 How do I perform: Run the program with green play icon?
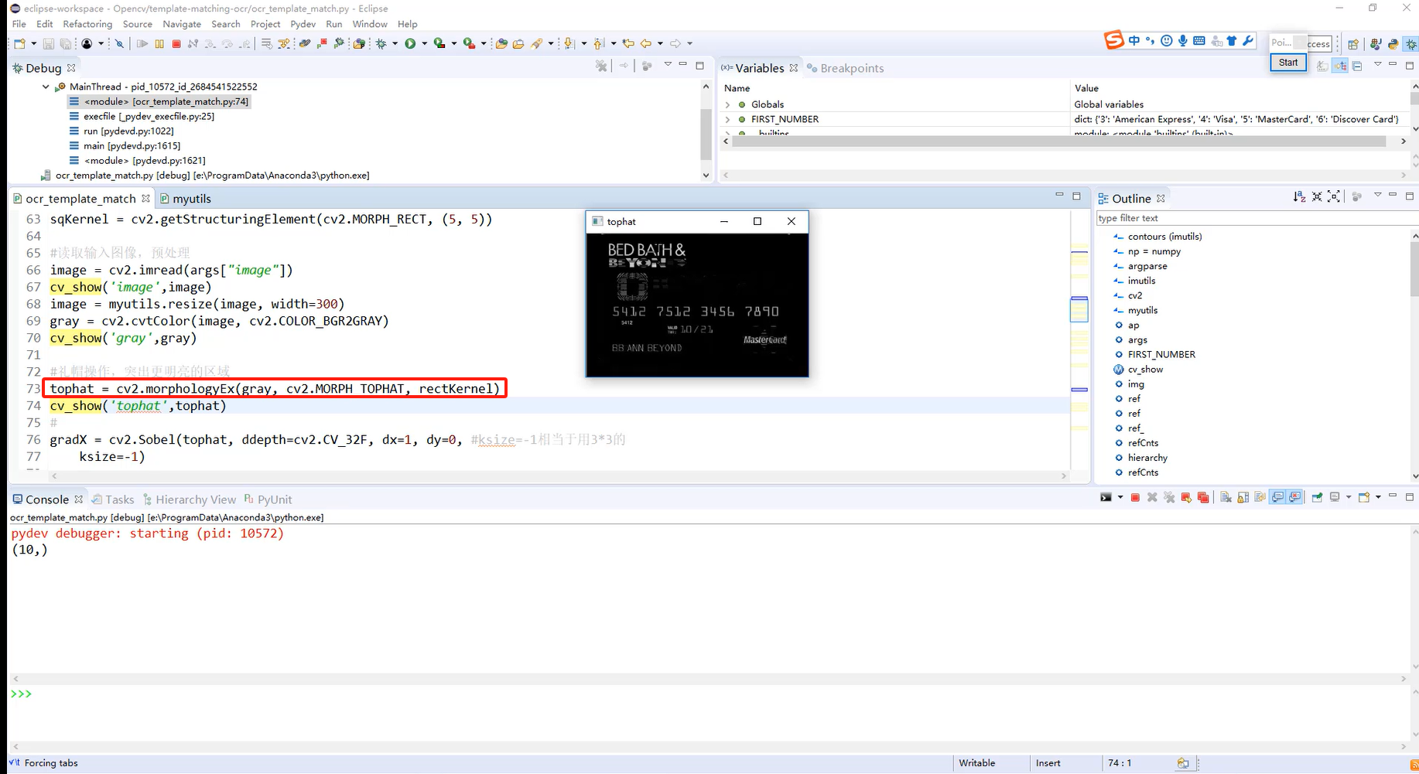pos(410,43)
